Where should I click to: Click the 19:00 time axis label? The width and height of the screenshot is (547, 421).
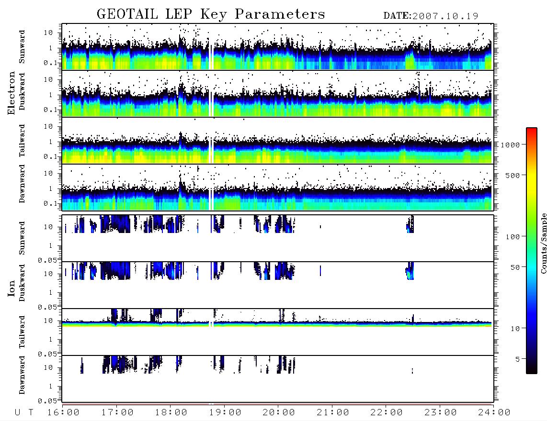click(x=225, y=412)
